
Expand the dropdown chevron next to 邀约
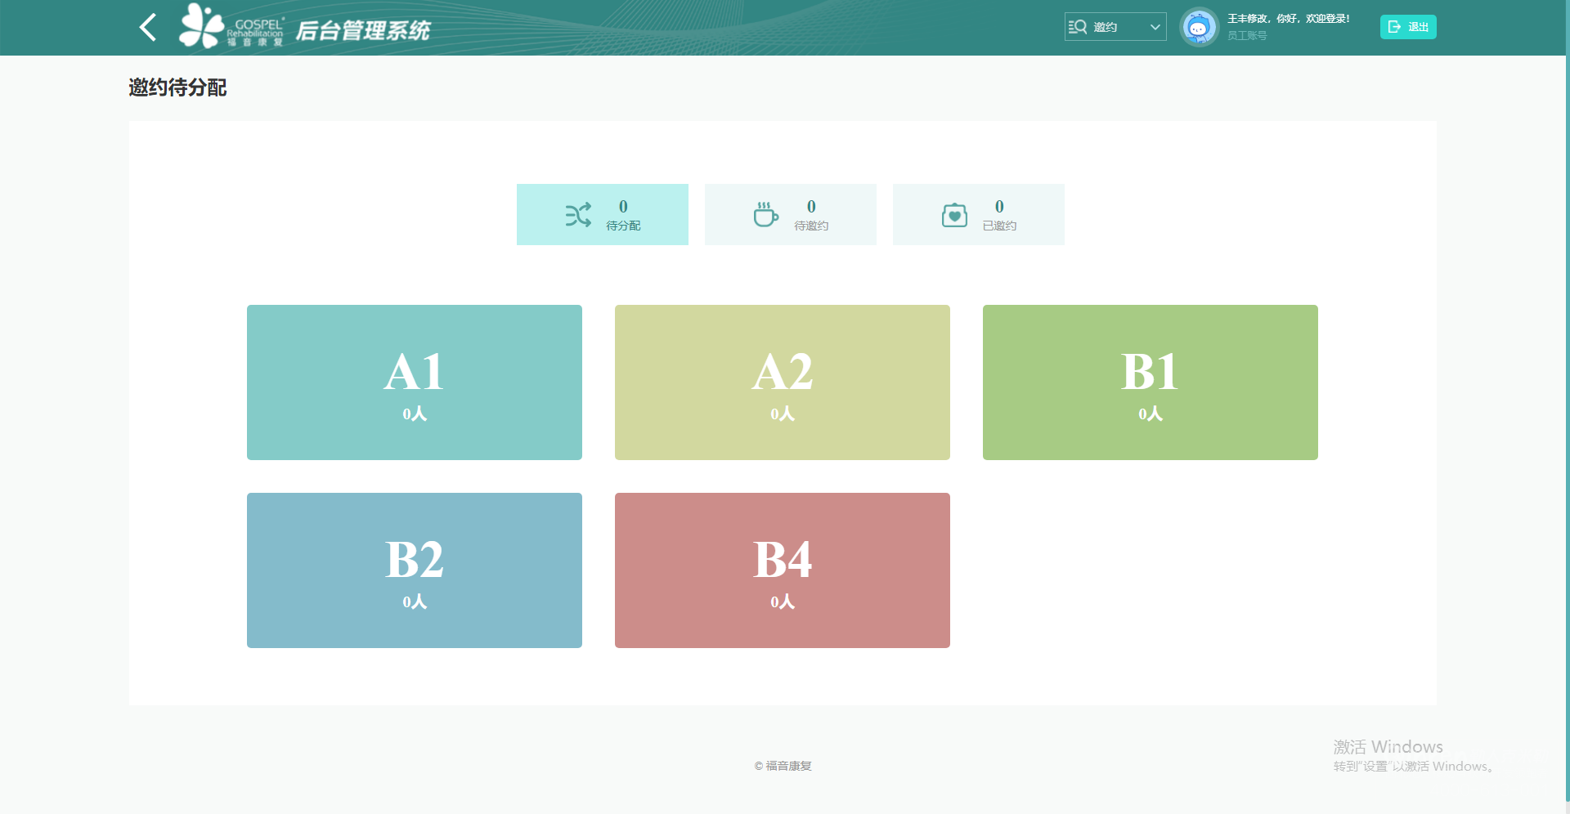point(1155,27)
